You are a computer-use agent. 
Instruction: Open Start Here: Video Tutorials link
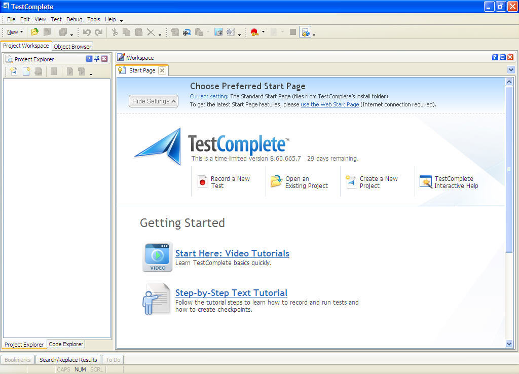[x=232, y=253]
